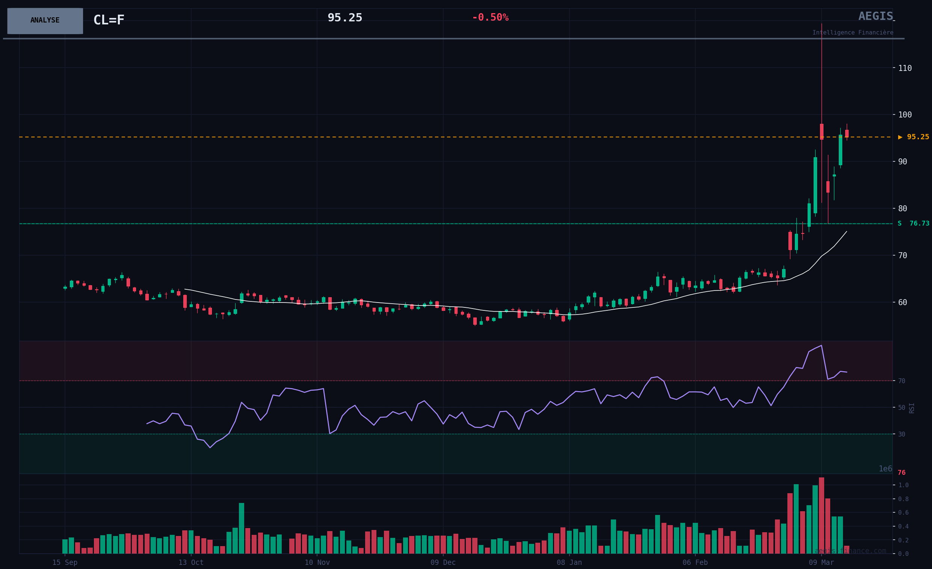
Task: Click the large 95.25 price in header
Action: [344, 18]
